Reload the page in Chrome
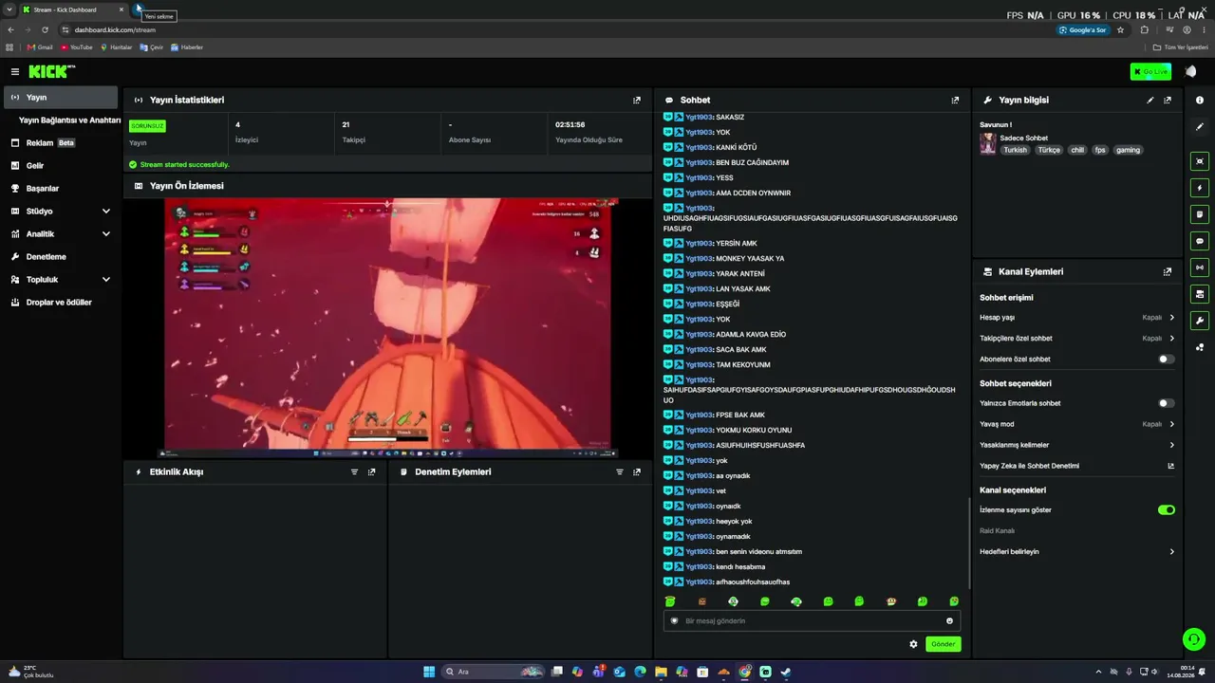This screenshot has height=683, width=1215. pos(45,29)
